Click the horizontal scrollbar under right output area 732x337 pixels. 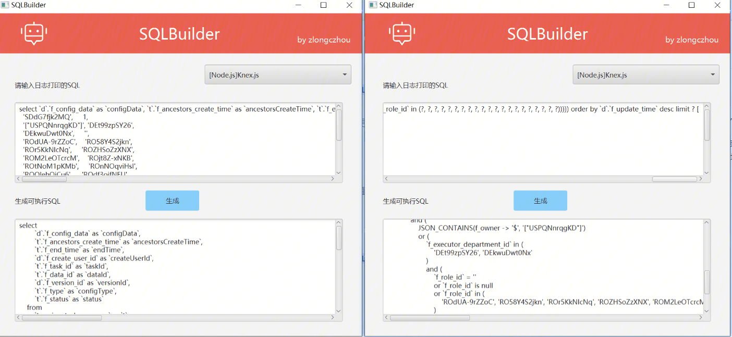(542, 317)
